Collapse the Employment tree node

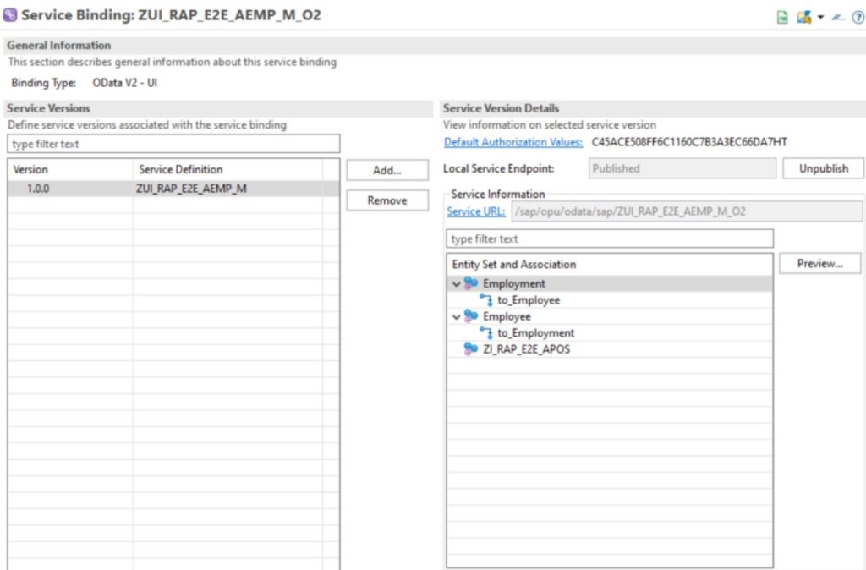point(457,284)
